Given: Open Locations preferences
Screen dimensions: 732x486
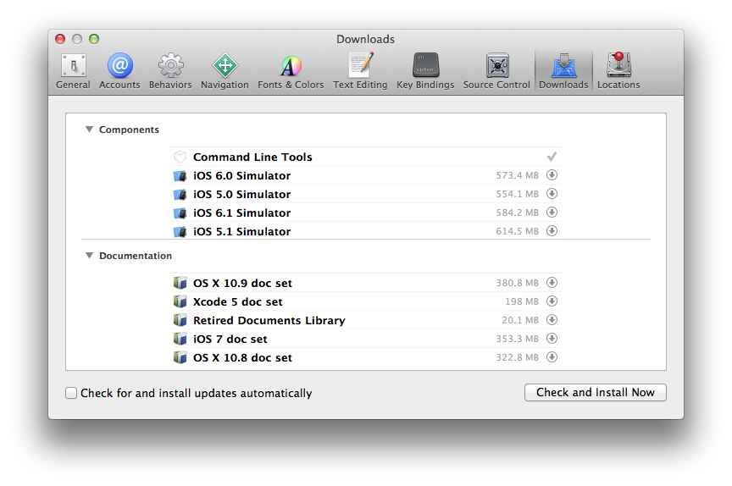Looking at the screenshot, I should [x=618, y=71].
